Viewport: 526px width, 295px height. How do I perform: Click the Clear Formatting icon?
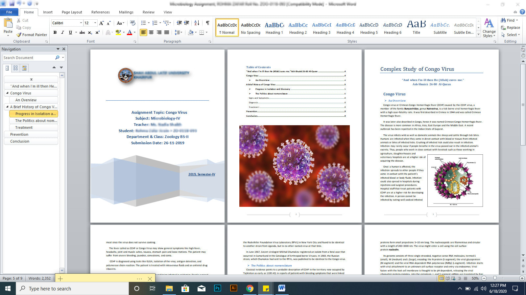pyautogui.click(x=132, y=23)
